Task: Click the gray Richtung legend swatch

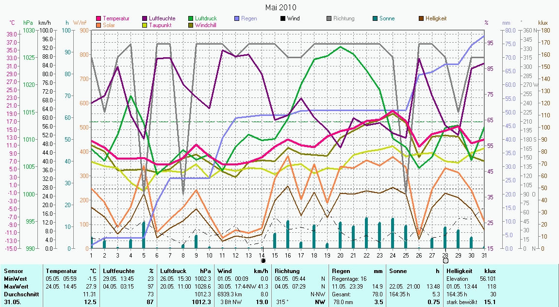Action: click(x=329, y=18)
